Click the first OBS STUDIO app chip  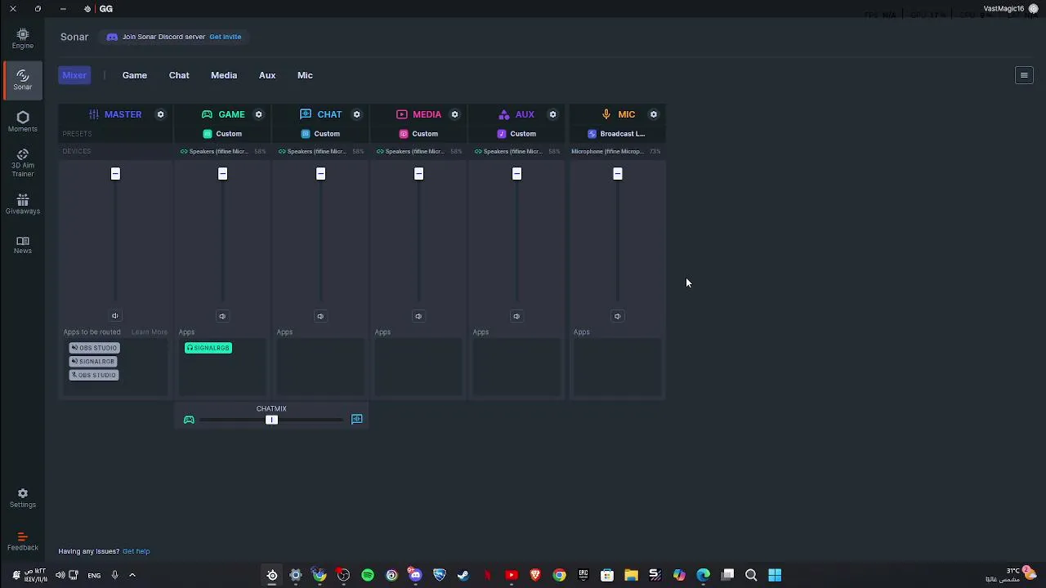pos(94,348)
